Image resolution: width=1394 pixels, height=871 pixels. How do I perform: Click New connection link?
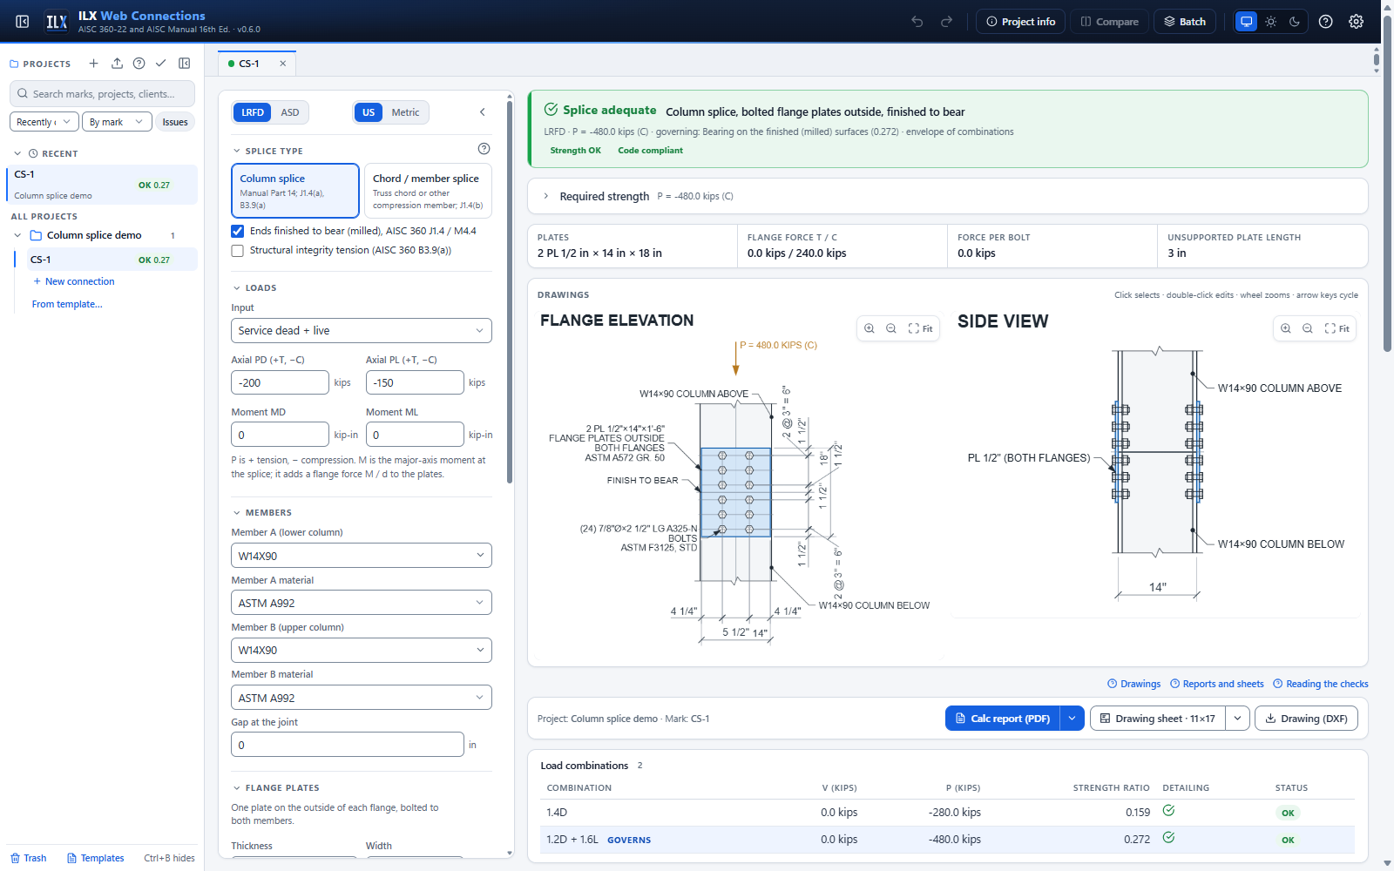coord(74,281)
